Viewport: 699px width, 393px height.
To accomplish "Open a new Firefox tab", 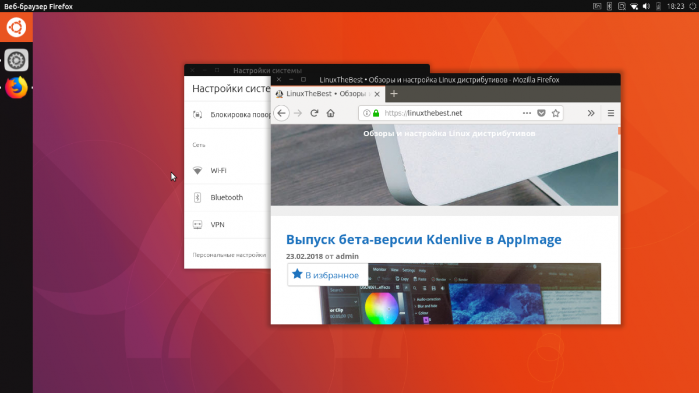I will click(x=394, y=94).
